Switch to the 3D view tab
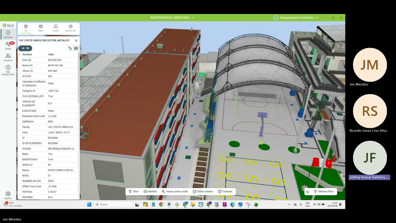Image resolution: width=396 pixels, height=223 pixels. 26,28
